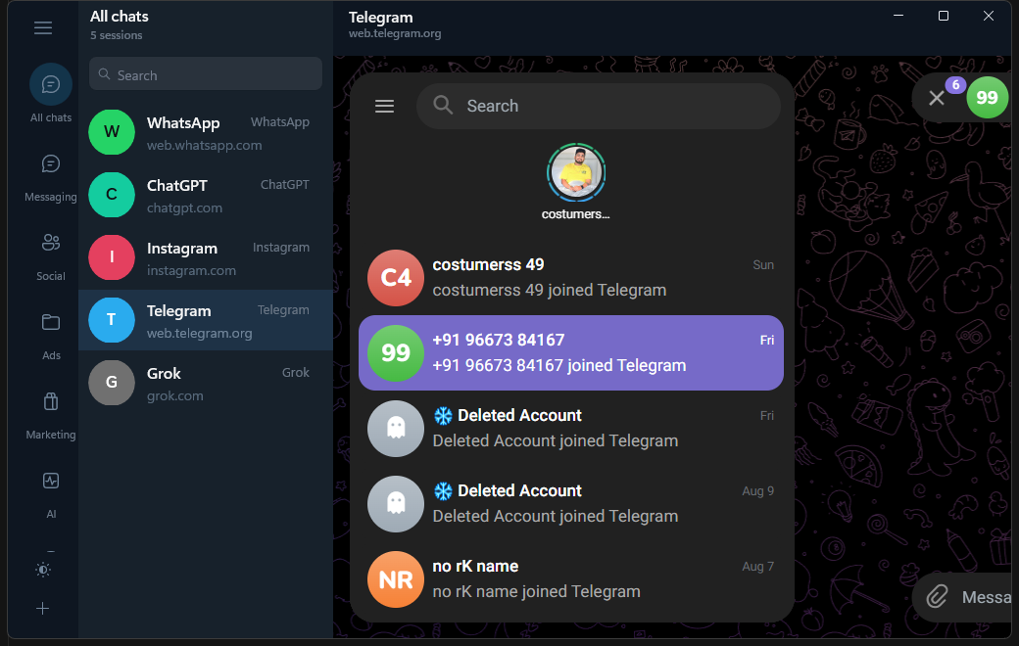Open the Deleted Account chat from Aug 9
This screenshot has height=646, width=1019.
pyautogui.click(x=571, y=504)
